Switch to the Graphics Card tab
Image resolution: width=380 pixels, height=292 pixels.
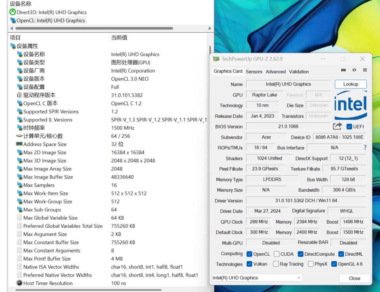228,71
